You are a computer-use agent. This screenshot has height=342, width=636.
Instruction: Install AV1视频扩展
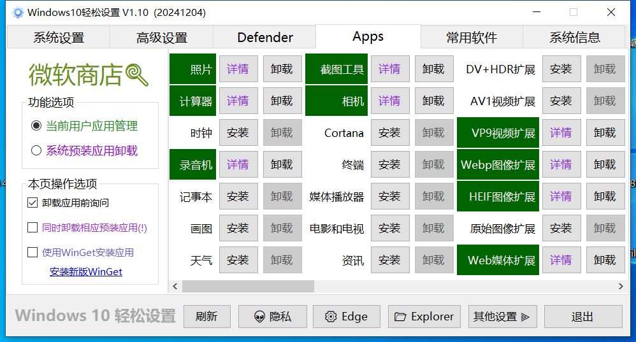click(561, 101)
